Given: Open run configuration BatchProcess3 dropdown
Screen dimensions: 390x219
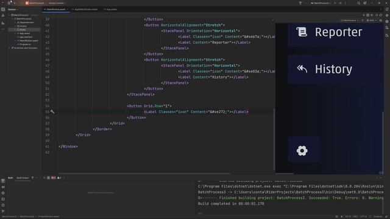Looking at the screenshot, I should click(321, 3).
